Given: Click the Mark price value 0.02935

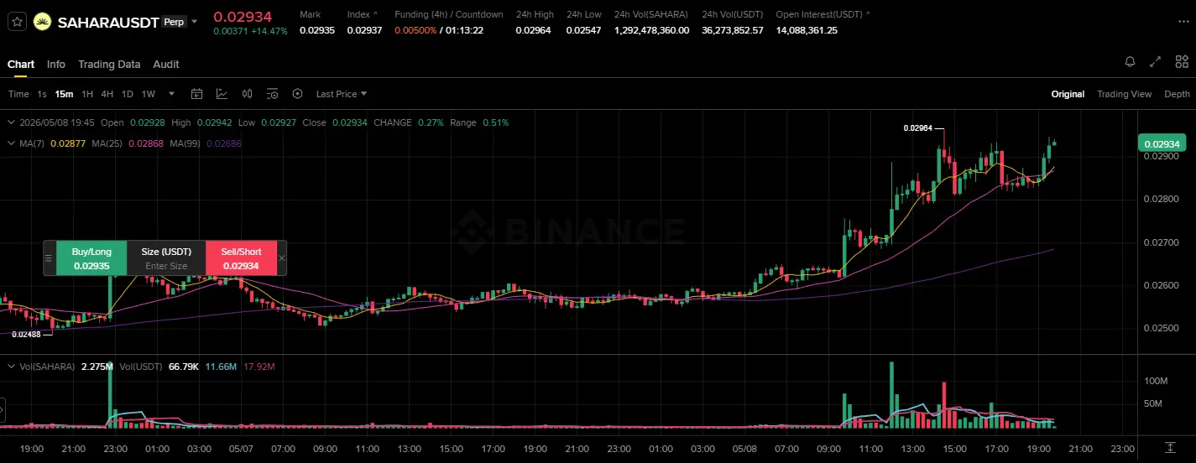Looking at the screenshot, I should 317,30.
